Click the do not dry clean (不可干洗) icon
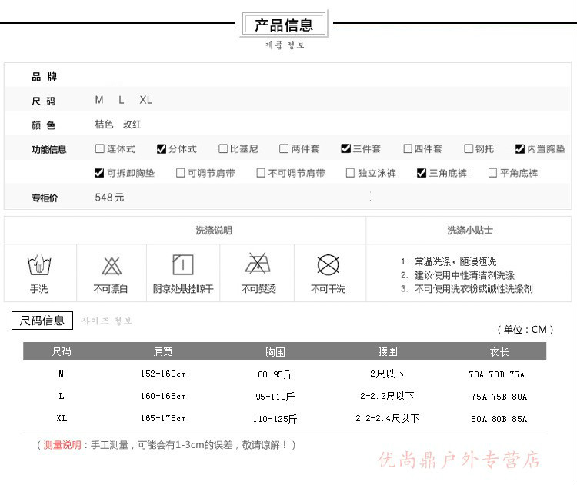Viewport: 577px width, 485px height. pyautogui.click(x=329, y=265)
